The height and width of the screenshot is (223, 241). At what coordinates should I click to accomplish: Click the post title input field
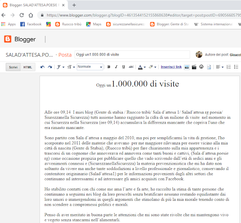pos(132,55)
